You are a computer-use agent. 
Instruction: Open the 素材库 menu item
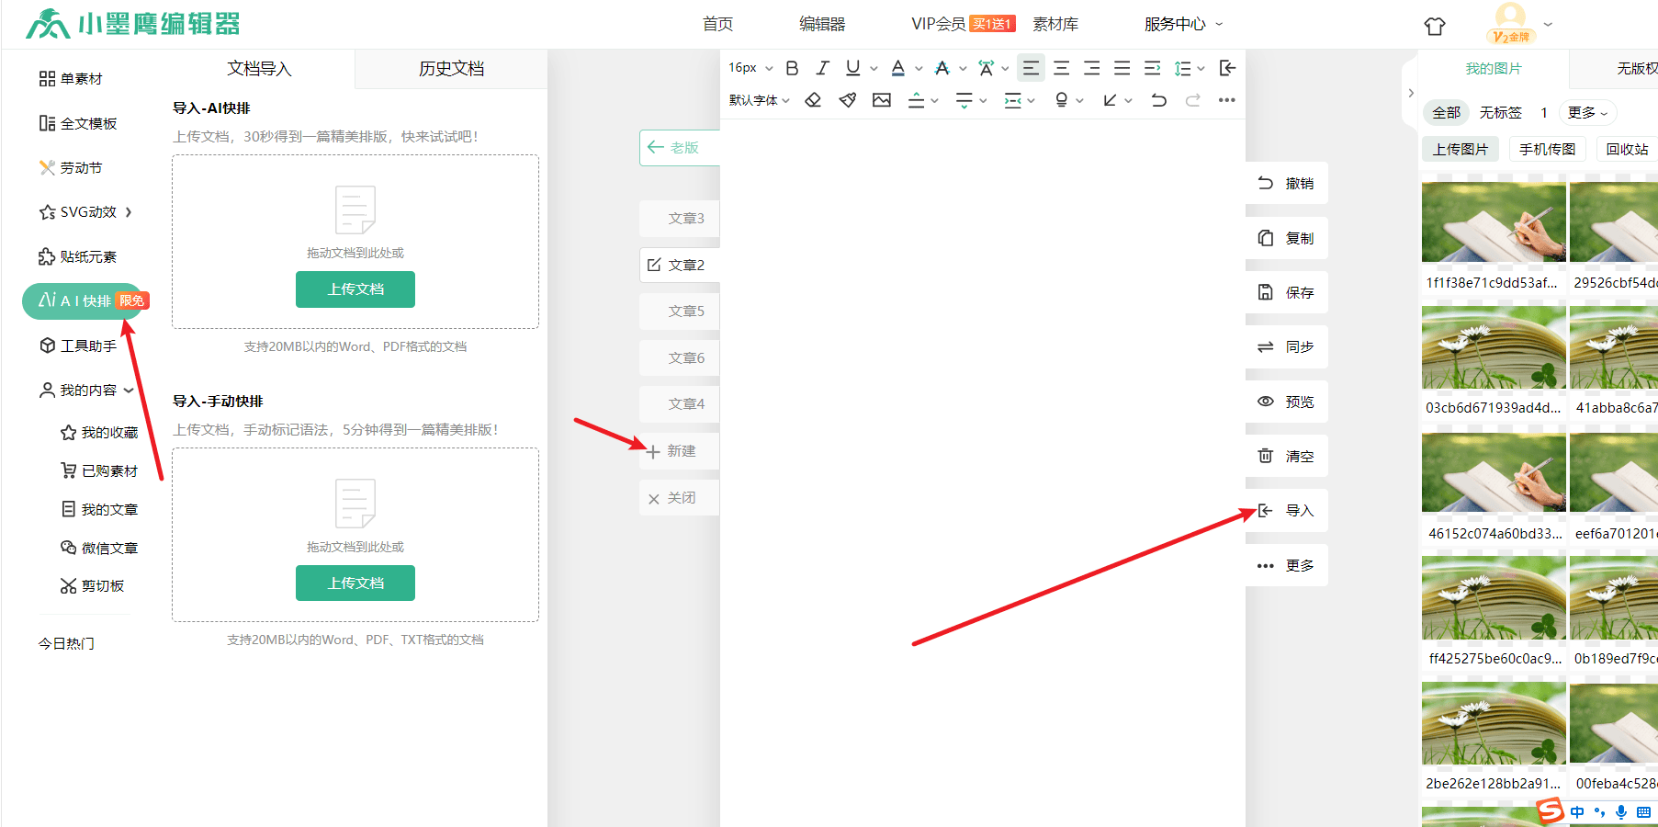click(1055, 24)
